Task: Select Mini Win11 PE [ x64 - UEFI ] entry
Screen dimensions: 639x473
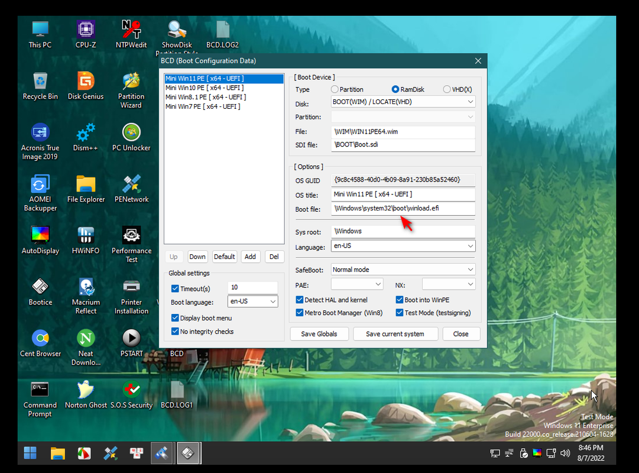Action: coord(223,78)
